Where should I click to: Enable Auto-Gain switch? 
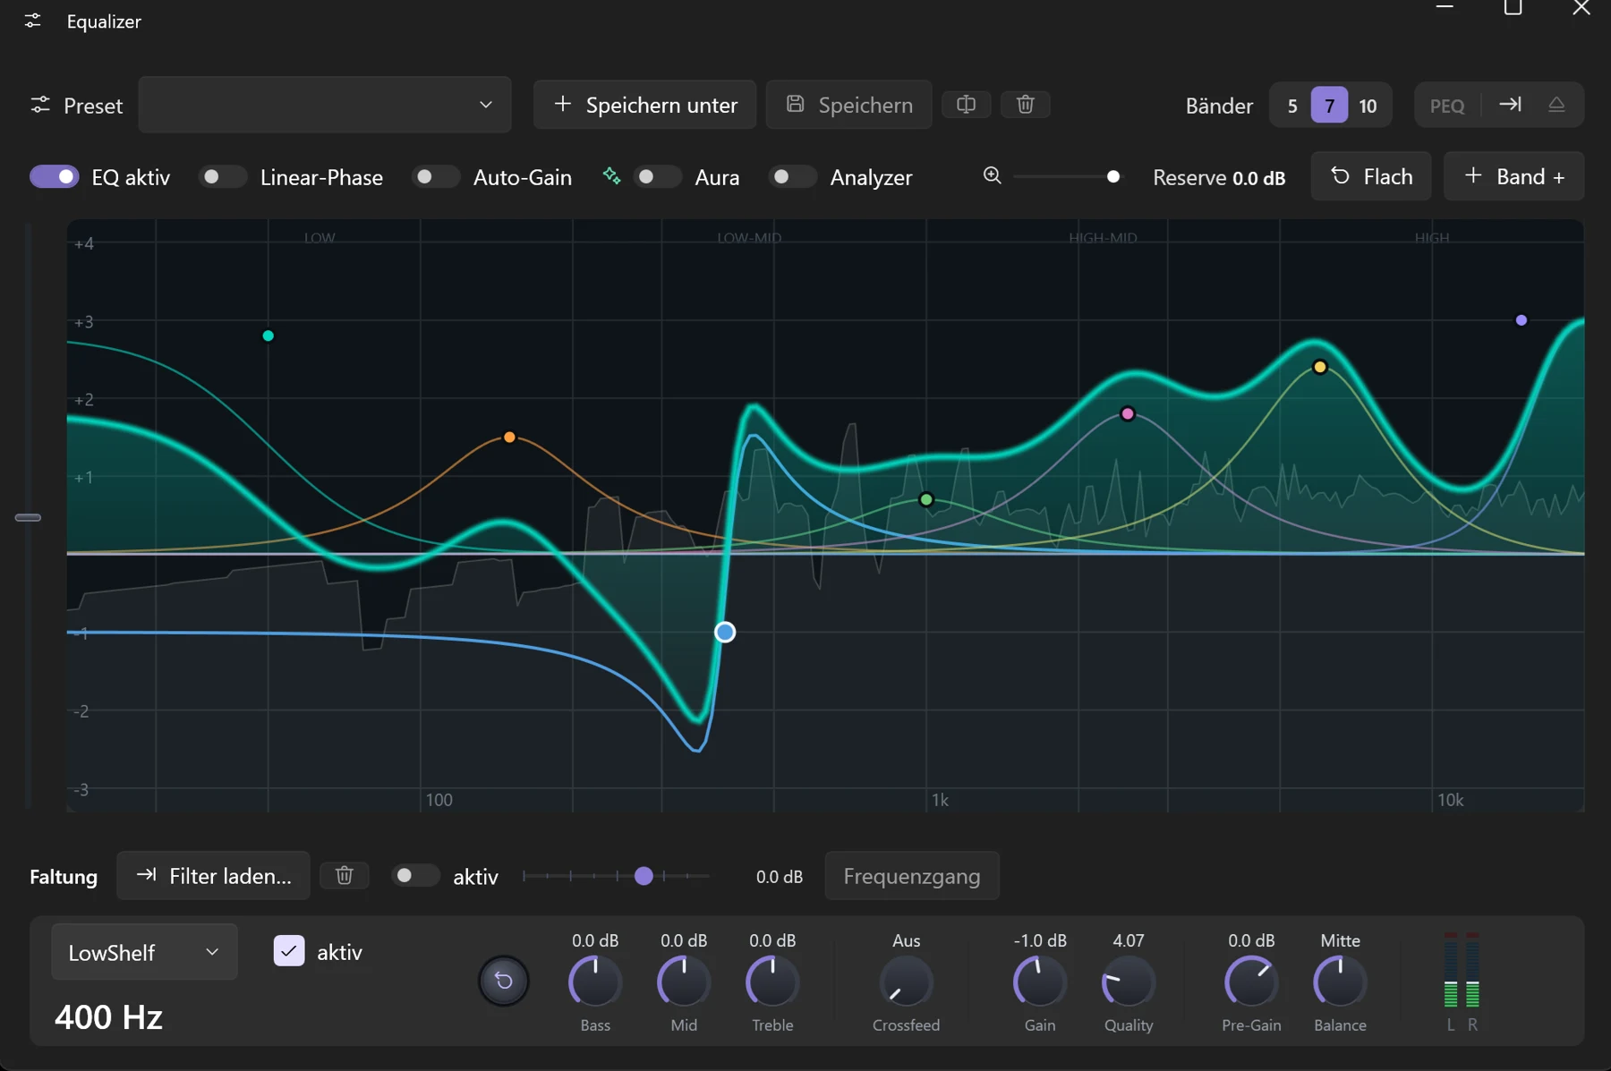(x=436, y=176)
